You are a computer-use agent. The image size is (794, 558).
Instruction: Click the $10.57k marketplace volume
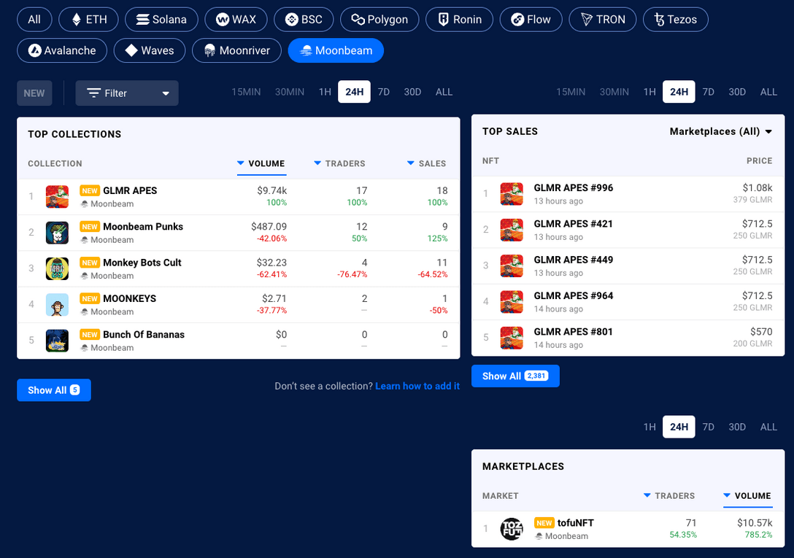tap(755, 522)
